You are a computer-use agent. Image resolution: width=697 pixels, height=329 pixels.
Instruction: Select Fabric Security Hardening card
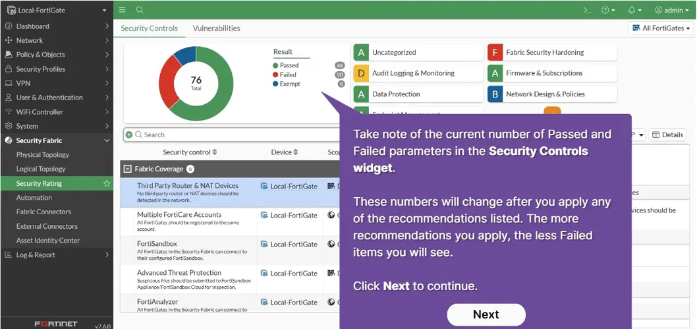(x=552, y=53)
